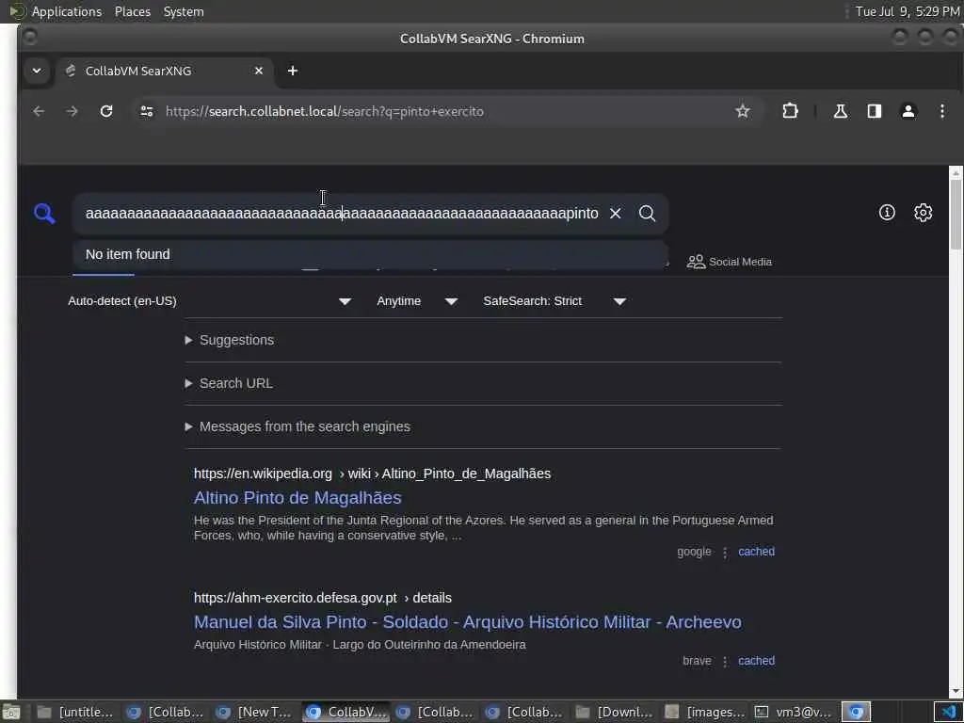Viewport: 964px width, 723px height.
Task: Click the ahm-exercito.defesa.gov.pt URL
Action: (x=322, y=598)
